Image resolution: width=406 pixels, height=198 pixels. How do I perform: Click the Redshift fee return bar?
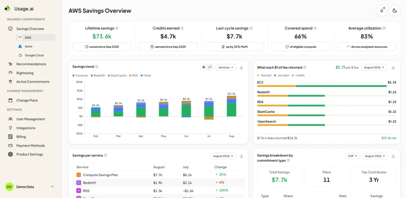pos(327,96)
